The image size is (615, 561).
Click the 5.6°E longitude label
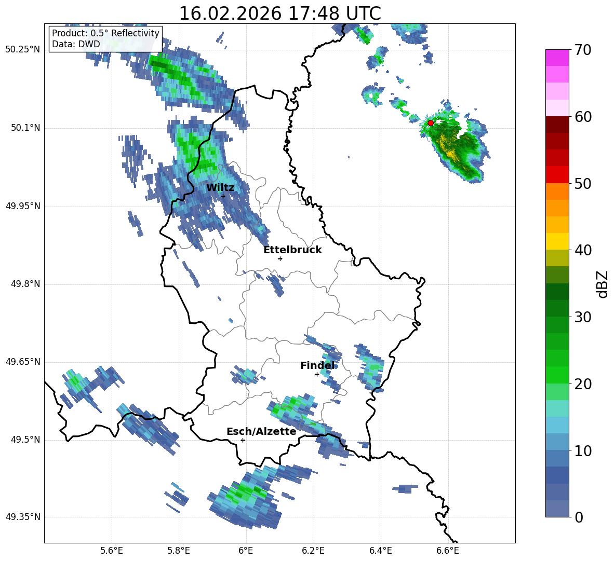(111, 551)
